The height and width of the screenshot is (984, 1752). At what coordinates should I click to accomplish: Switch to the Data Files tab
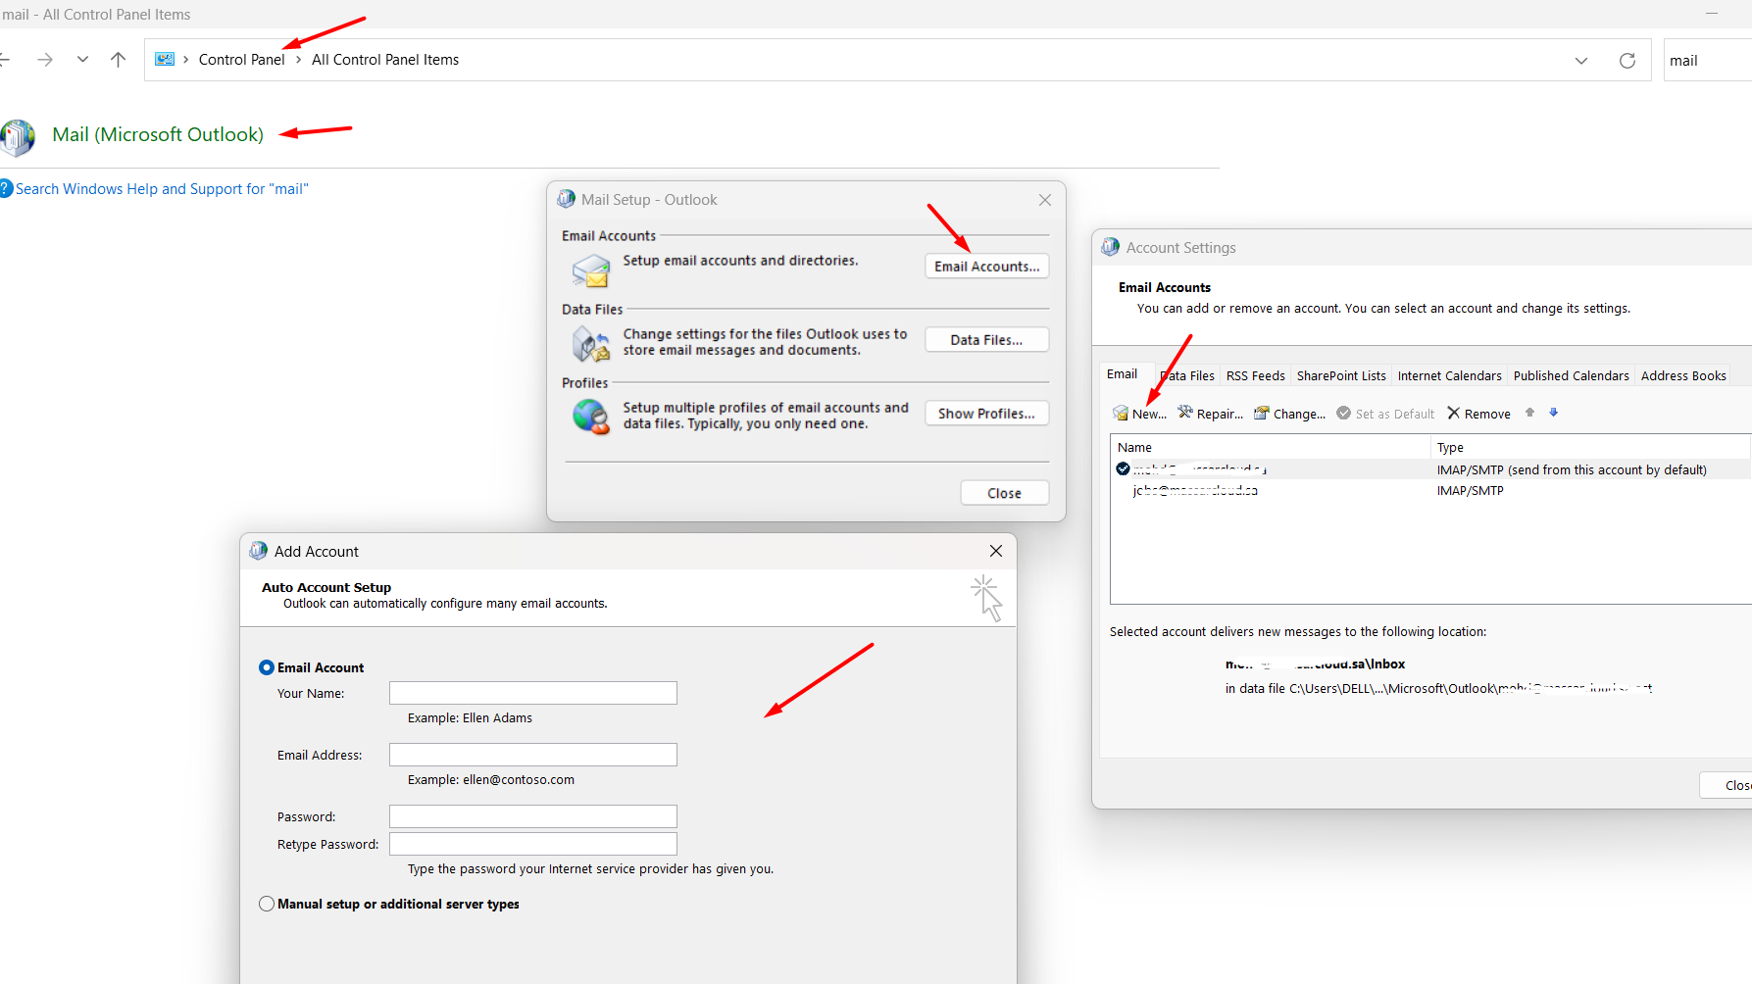point(1186,376)
